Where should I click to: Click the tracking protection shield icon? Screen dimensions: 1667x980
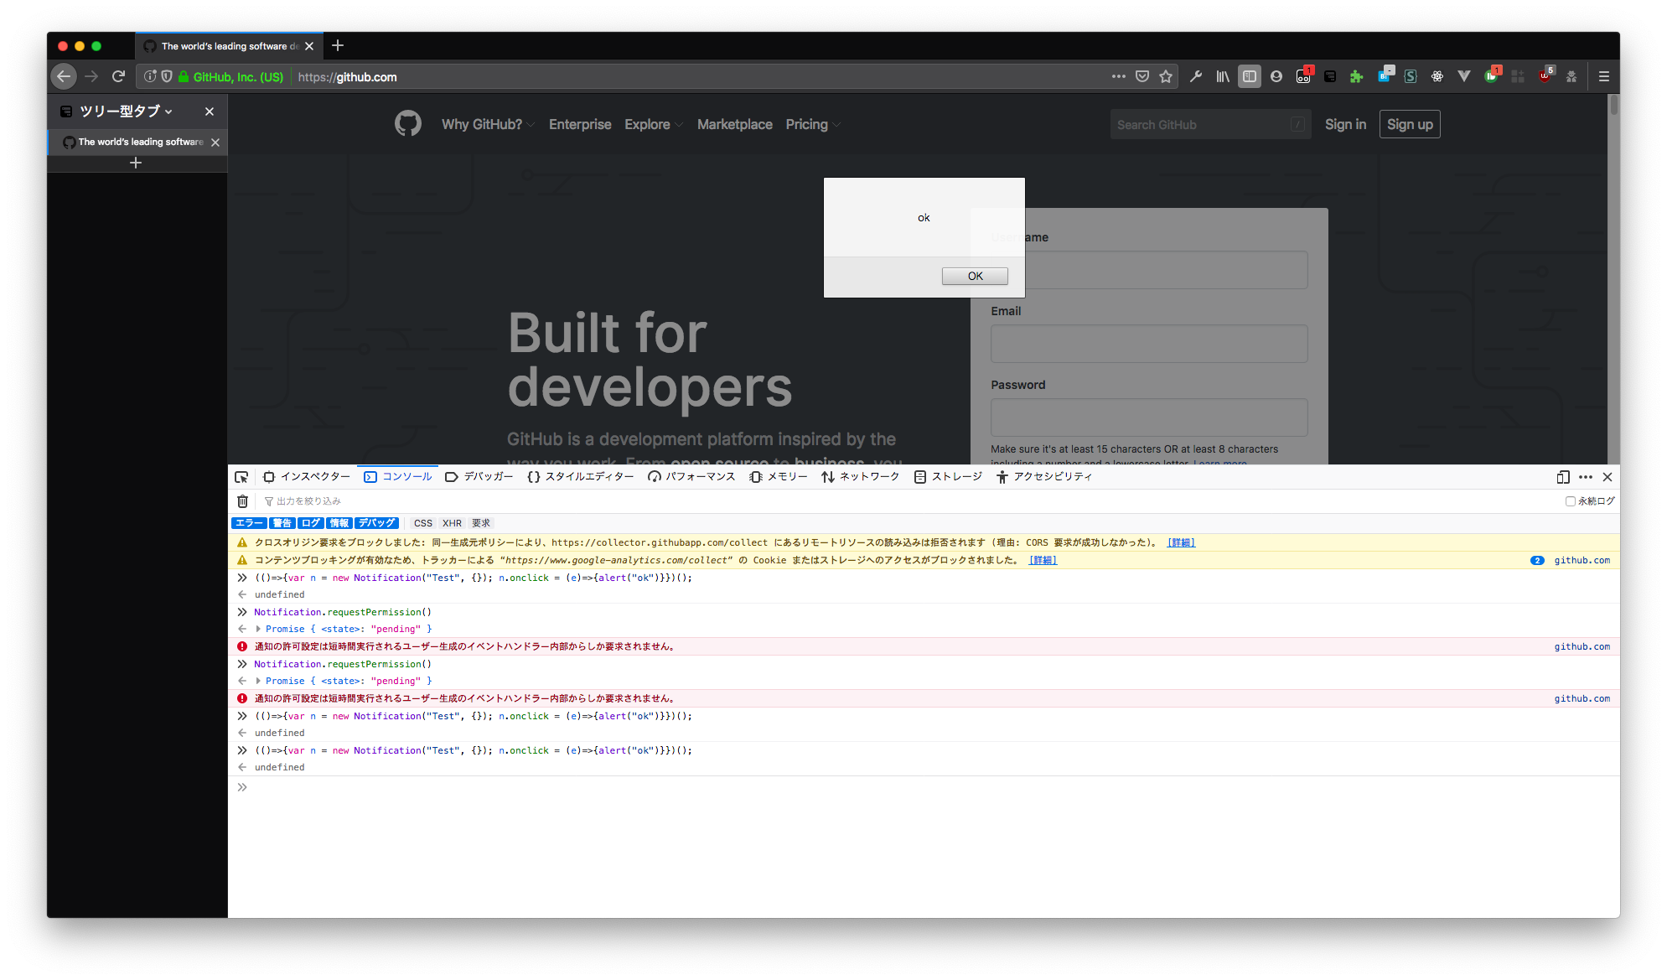click(167, 76)
